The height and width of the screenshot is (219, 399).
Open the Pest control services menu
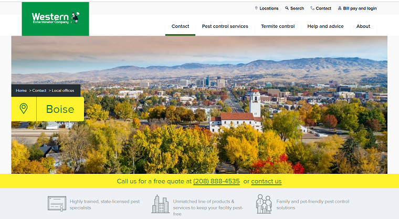(x=225, y=26)
